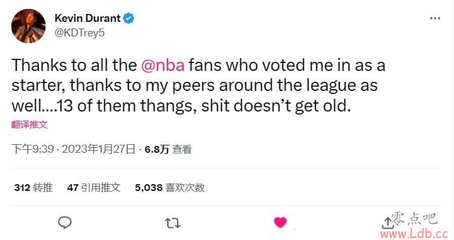Toggle the pink heart like icon

pyautogui.click(x=280, y=222)
